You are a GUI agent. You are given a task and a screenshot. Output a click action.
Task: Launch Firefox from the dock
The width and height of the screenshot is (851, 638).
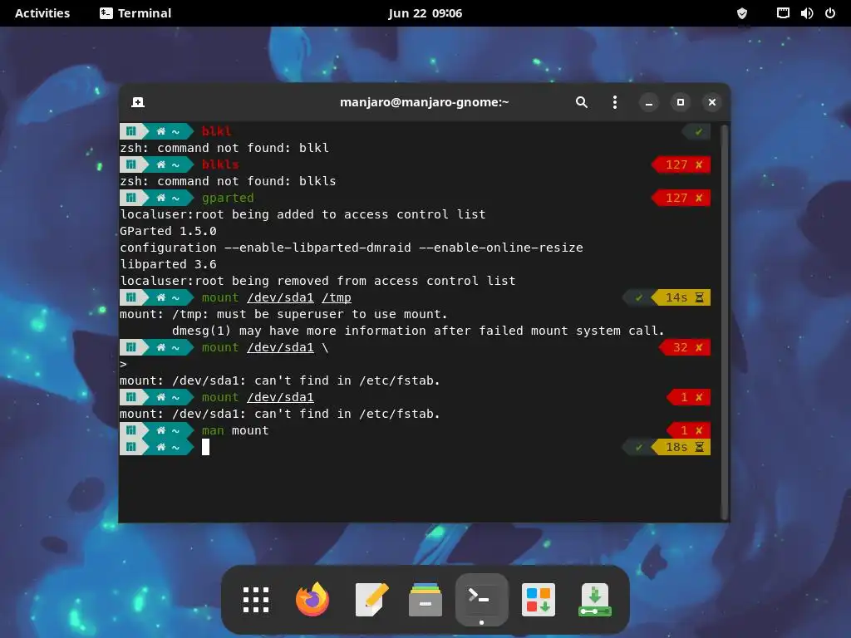(312, 600)
